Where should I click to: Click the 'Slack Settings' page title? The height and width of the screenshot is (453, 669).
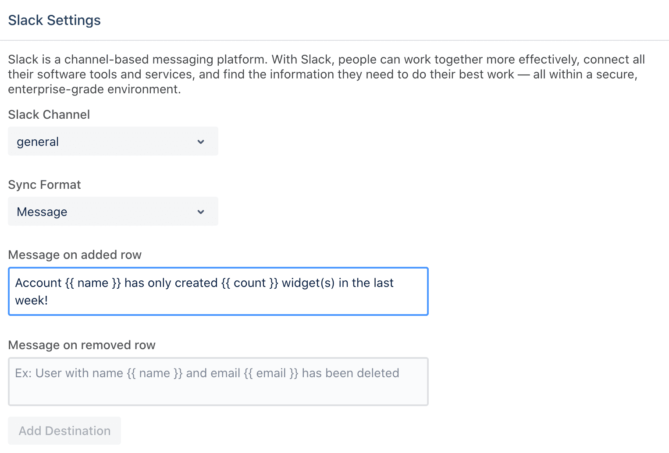(54, 20)
